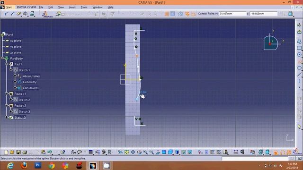Select the Line sketch tool

point(299,75)
